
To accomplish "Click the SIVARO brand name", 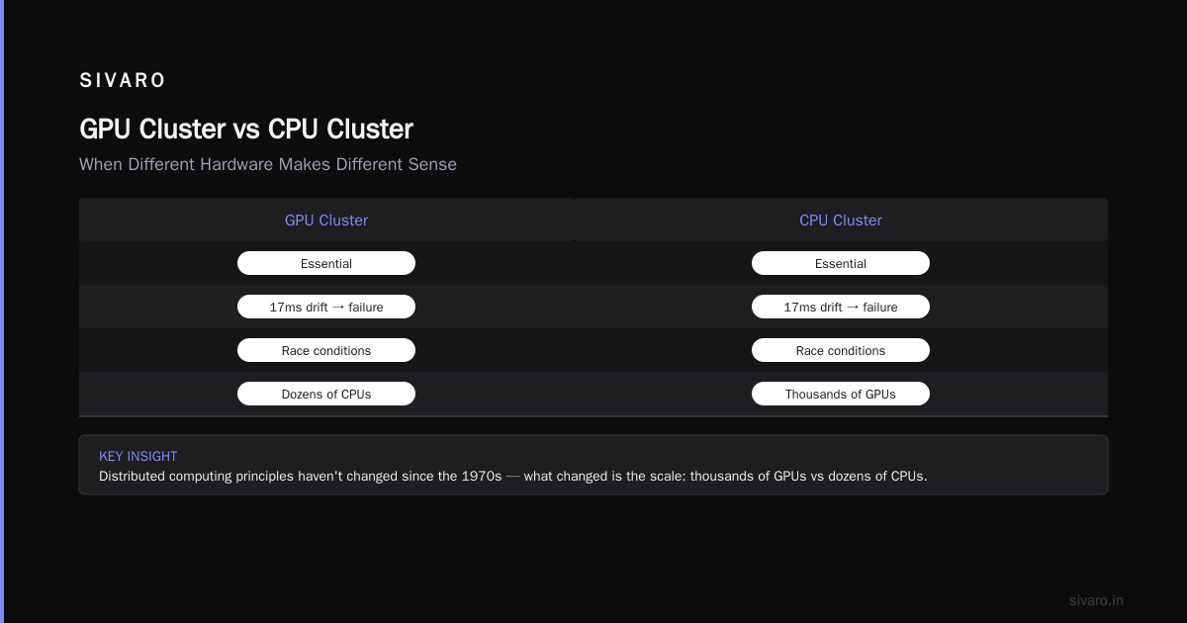I will (123, 81).
